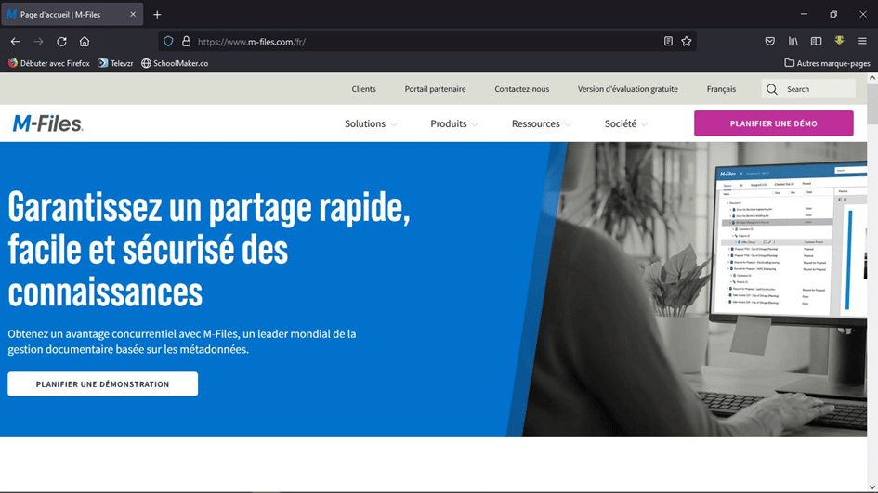Screen dimensions: 878x493
Task: Click the Planifier une démo button
Action: [773, 123]
